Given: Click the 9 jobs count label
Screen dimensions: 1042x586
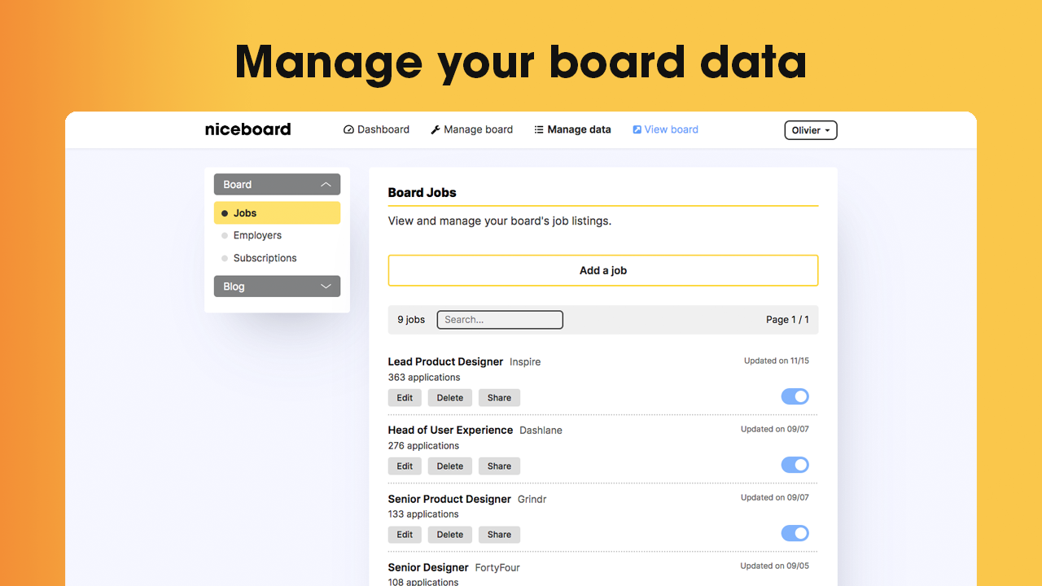Looking at the screenshot, I should [411, 320].
